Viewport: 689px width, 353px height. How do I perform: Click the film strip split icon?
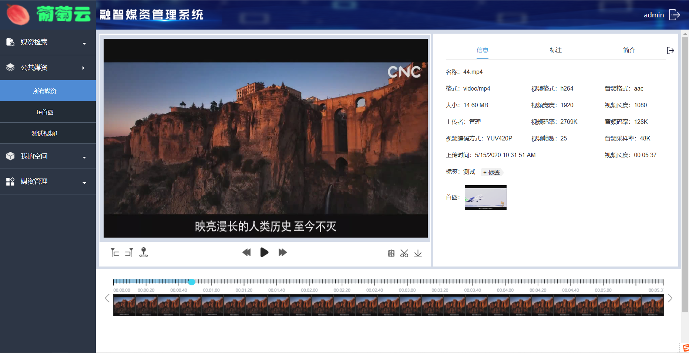(x=391, y=253)
